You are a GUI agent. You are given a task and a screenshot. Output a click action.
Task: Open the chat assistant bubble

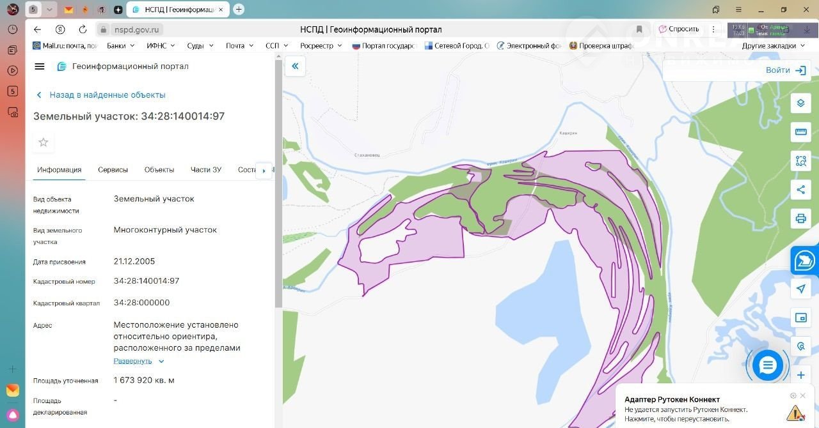(767, 365)
